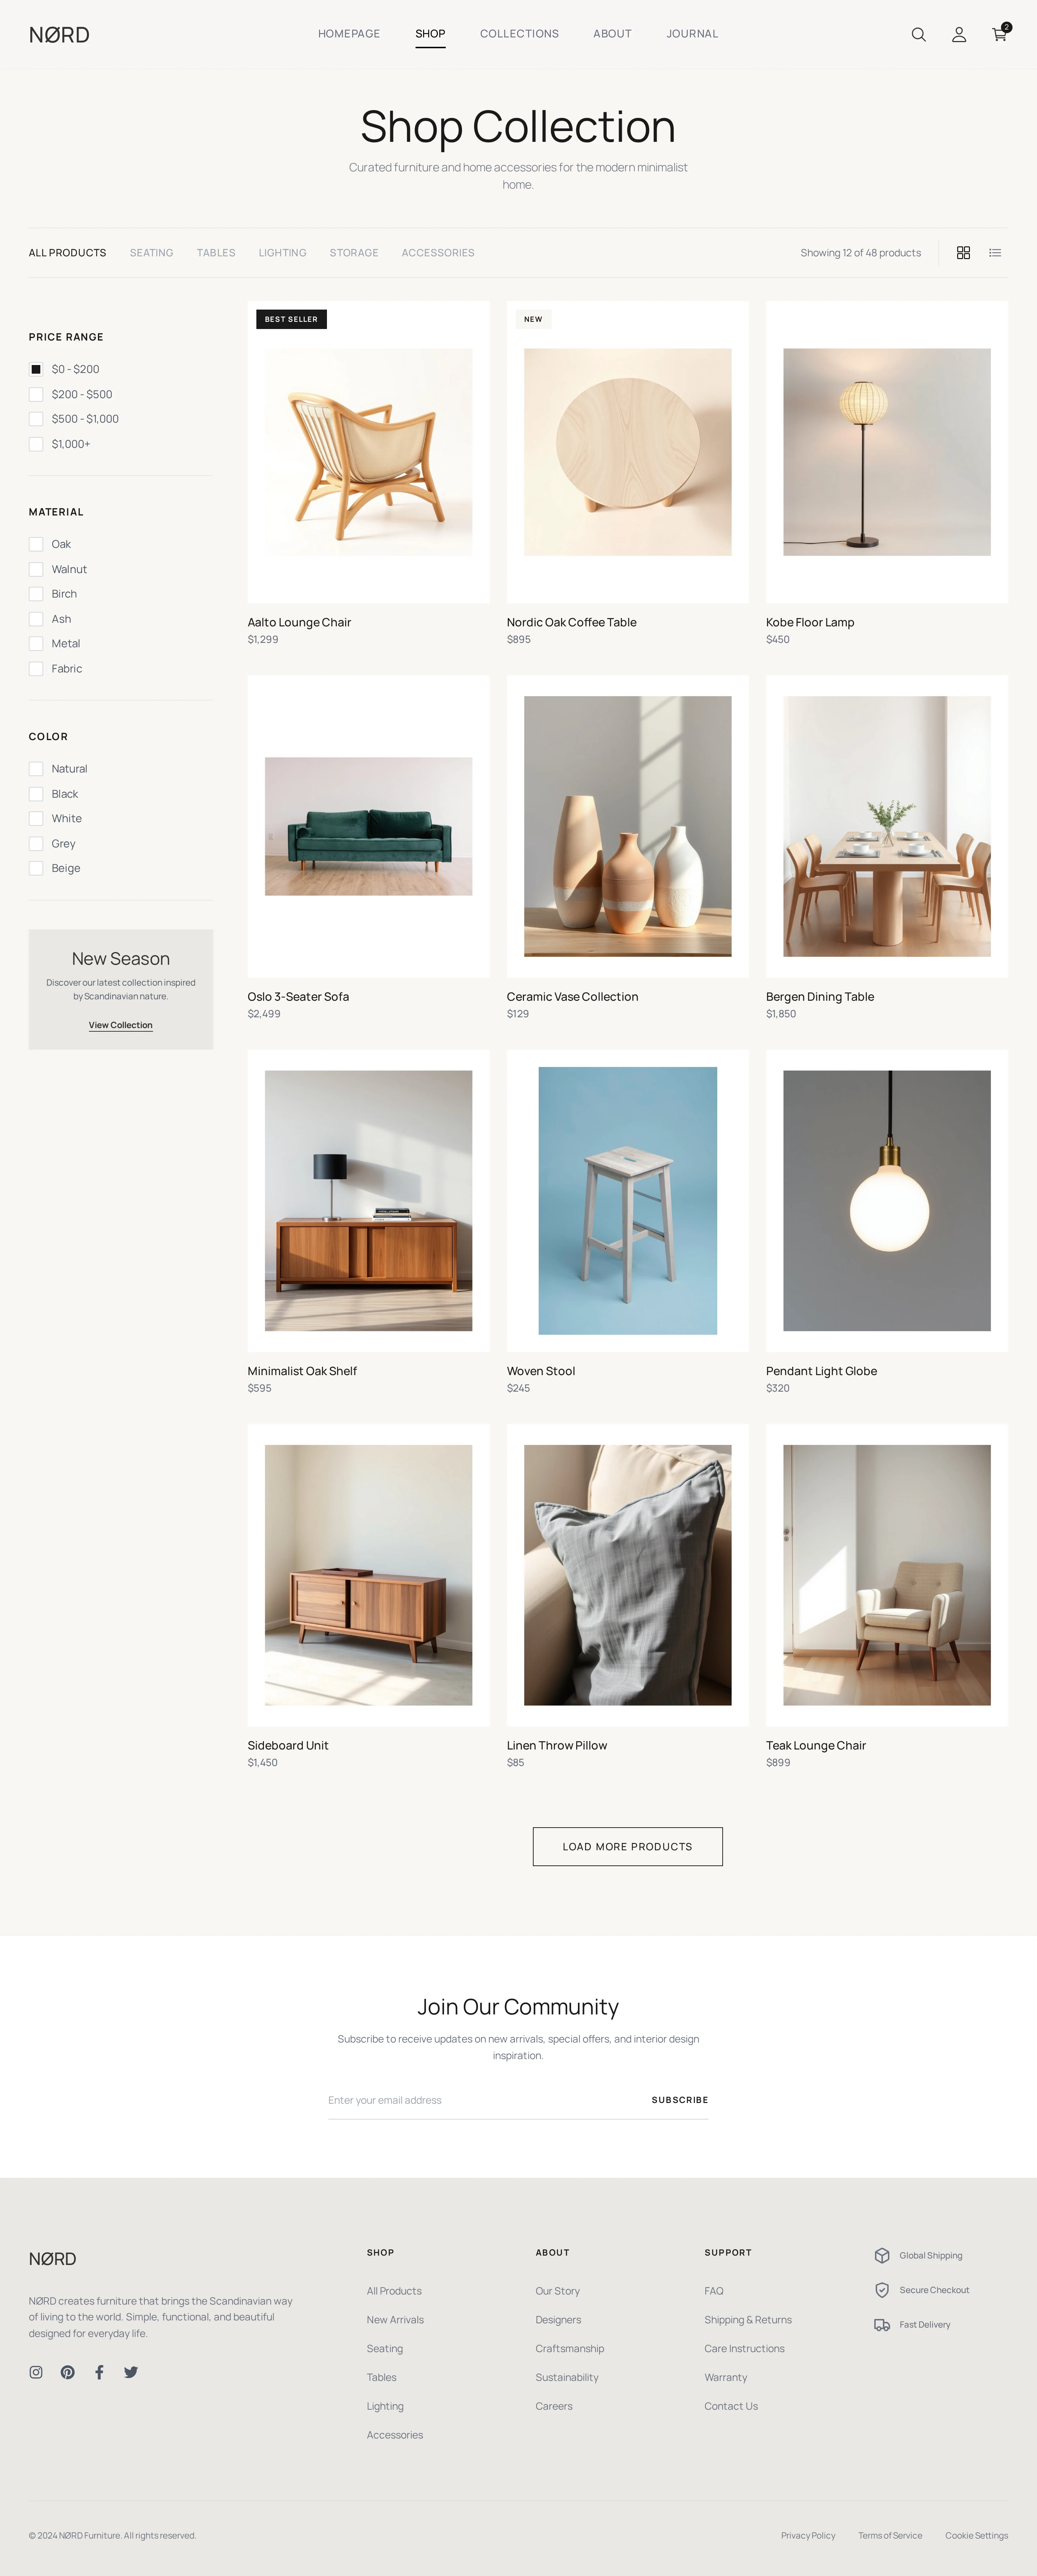Open the Pinterest icon in footer

pos(68,2372)
